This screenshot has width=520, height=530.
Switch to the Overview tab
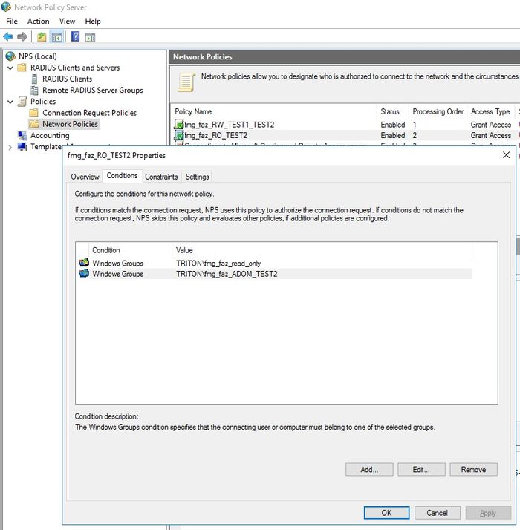(85, 177)
